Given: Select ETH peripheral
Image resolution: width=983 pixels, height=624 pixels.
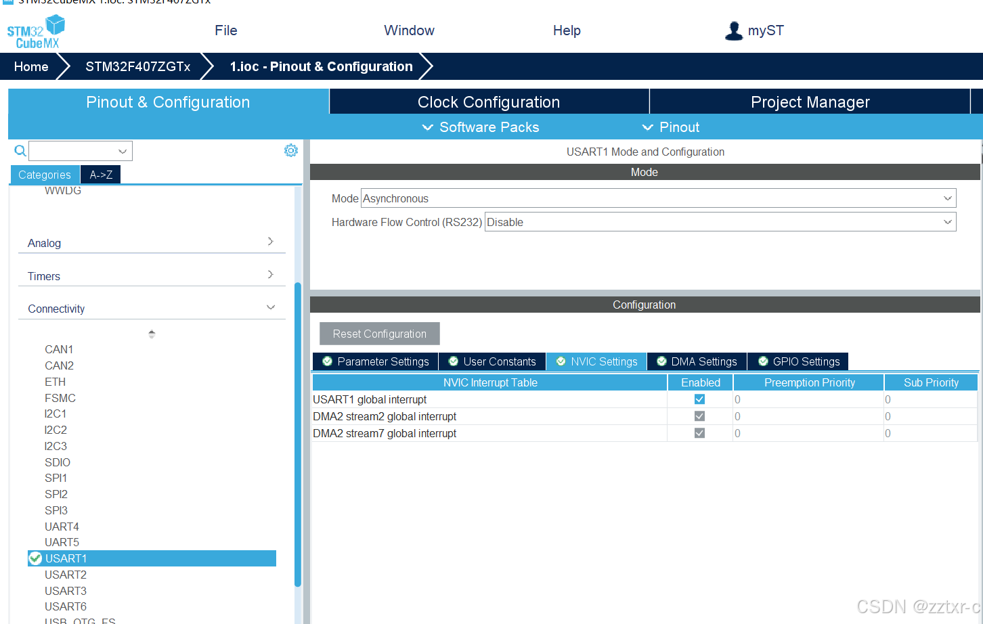Looking at the screenshot, I should [x=55, y=382].
